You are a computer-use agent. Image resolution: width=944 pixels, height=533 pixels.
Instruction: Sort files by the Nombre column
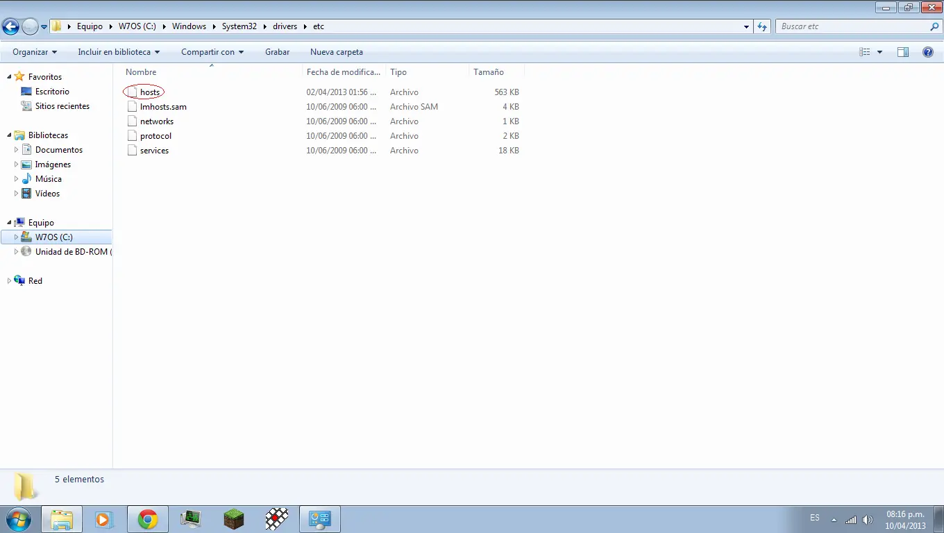(x=141, y=72)
